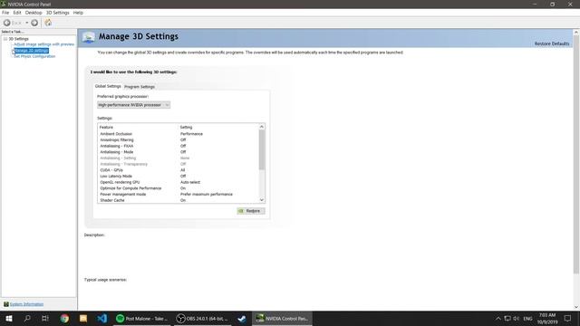Click the volume tray icon

(x=517, y=318)
